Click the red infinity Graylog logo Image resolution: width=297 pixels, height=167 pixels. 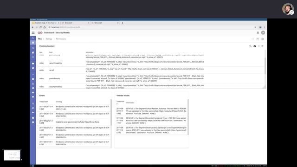click(40, 33)
